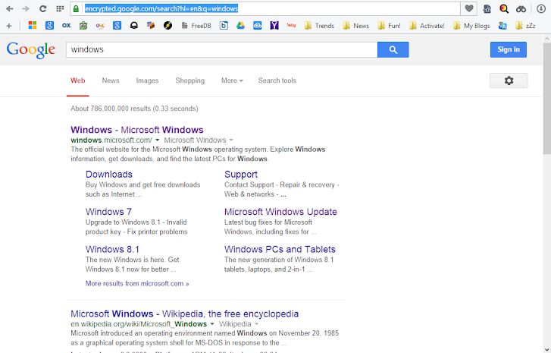Open the bitly bookmark

click(x=291, y=25)
